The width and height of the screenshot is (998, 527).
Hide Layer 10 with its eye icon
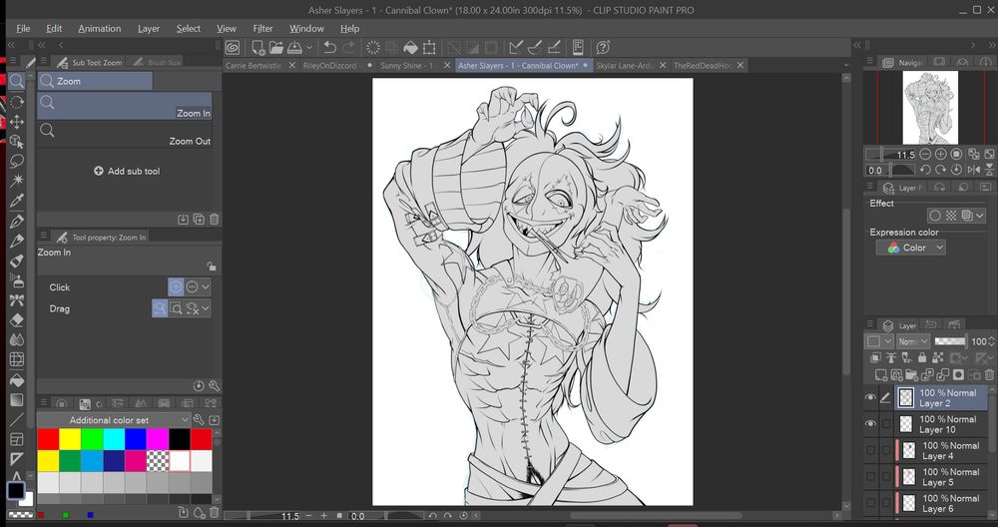[870, 424]
